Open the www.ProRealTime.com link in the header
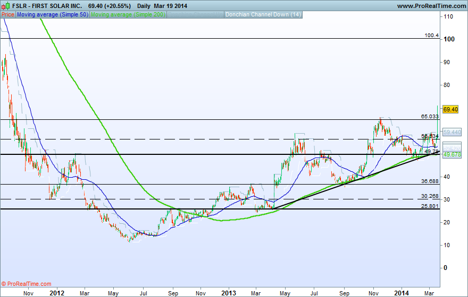Viewport: 468px width, 297px height. 431,6
